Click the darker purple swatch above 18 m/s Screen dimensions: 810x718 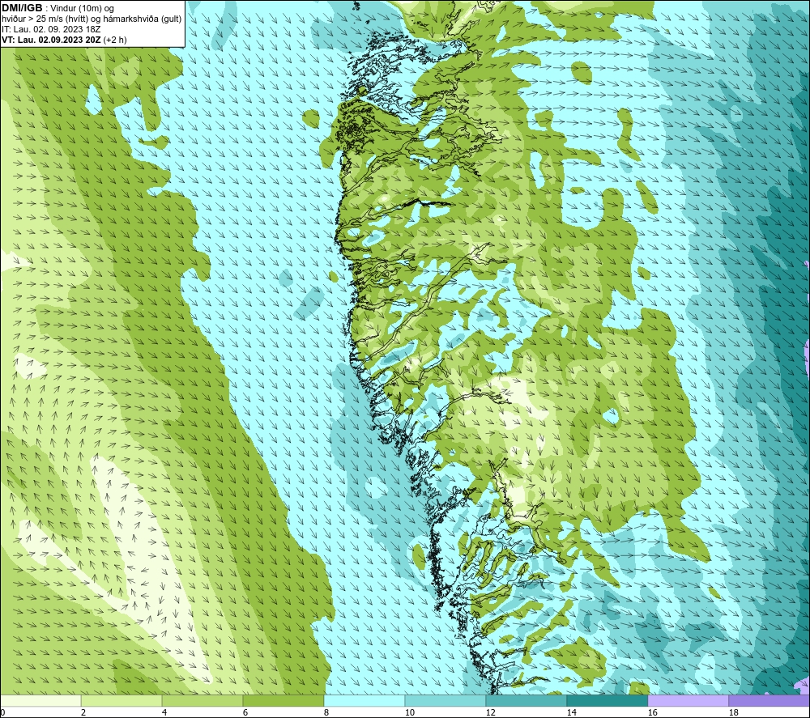click(769, 700)
